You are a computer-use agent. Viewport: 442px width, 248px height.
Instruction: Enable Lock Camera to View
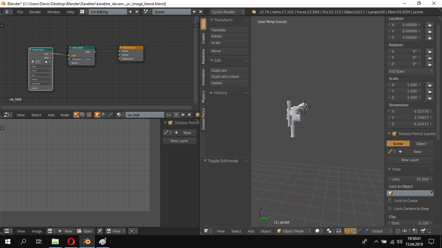pos(389,208)
